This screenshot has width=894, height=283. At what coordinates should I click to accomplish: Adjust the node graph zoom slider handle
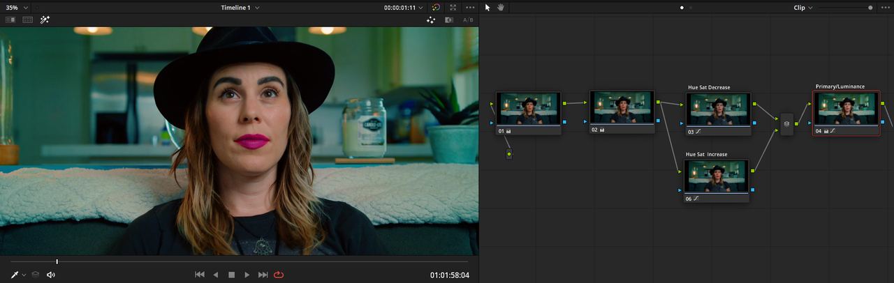click(870, 8)
